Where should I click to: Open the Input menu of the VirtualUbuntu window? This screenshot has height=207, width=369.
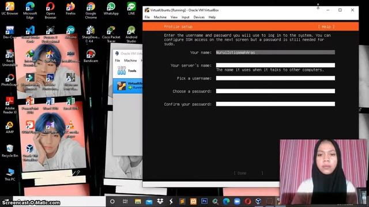(186, 17)
